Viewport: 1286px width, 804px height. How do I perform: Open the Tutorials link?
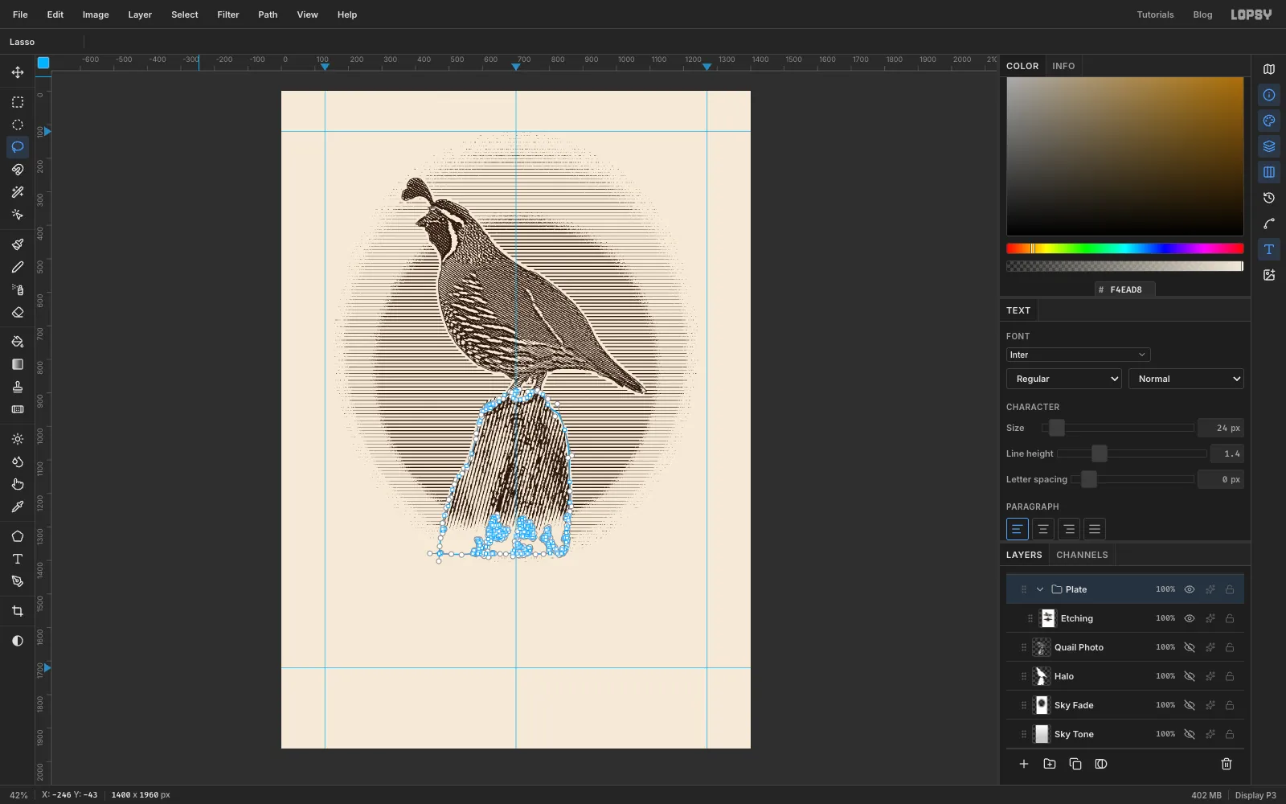click(1155, 14)
